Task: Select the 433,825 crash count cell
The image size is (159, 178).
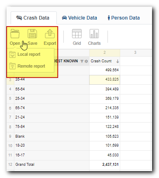Action: coord(105,80)
